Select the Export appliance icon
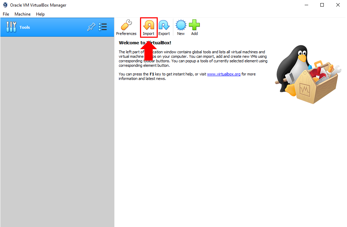This screenshot has width=347, height=227. coord(164,24)
